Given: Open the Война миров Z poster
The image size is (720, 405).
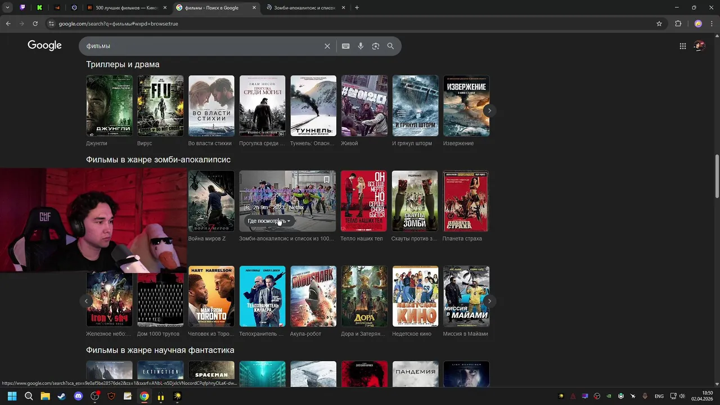Looking at the screenshot, I should click(x=211, y=201).
